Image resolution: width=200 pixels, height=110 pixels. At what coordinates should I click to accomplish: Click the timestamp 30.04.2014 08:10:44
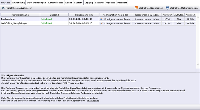click(81, 19)
